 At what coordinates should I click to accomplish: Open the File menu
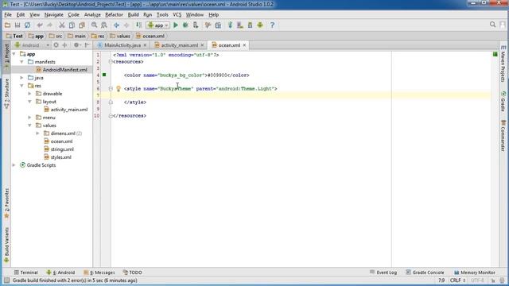tap(8, 14)
